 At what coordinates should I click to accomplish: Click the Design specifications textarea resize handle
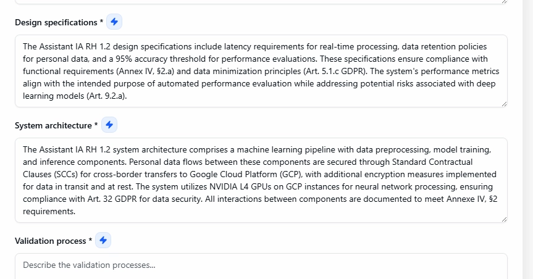[504, 104]
